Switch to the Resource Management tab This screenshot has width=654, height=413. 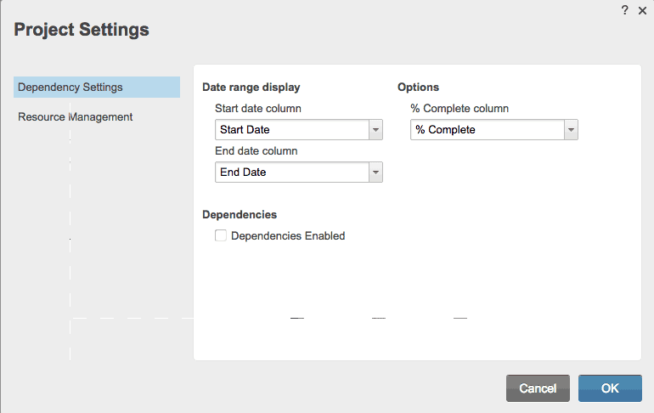[76, 116]
